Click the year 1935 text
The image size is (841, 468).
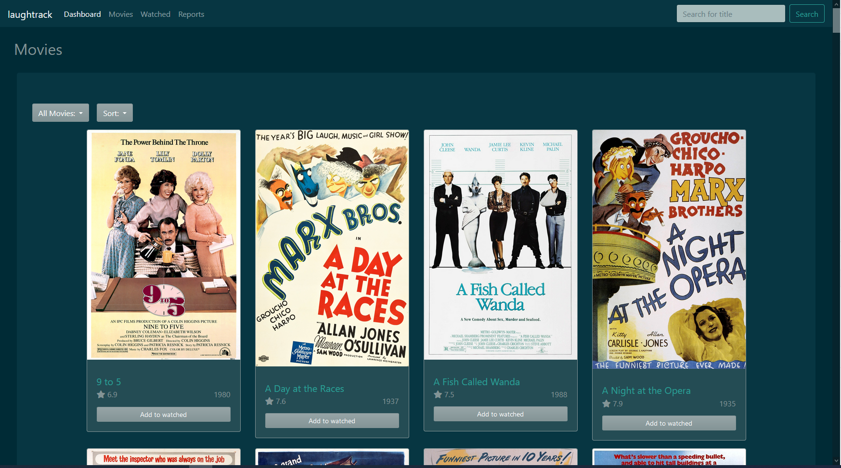click(727, 403)
